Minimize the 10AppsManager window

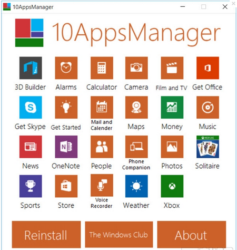(183, 7)
